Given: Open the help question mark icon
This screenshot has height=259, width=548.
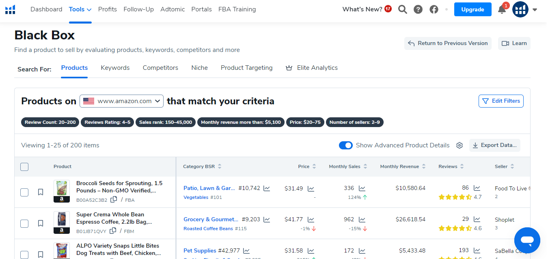Looking at the screenshot, I should click(x=418, y=9).
